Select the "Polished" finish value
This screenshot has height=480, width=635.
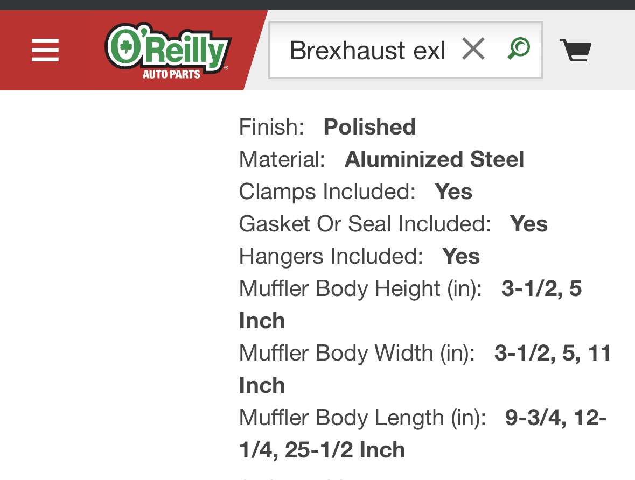(x=369, y=128)
